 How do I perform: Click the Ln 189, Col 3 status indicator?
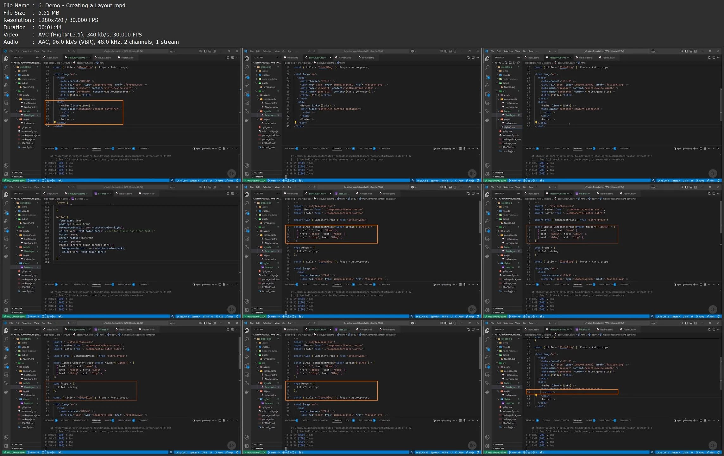click(183, 317)
